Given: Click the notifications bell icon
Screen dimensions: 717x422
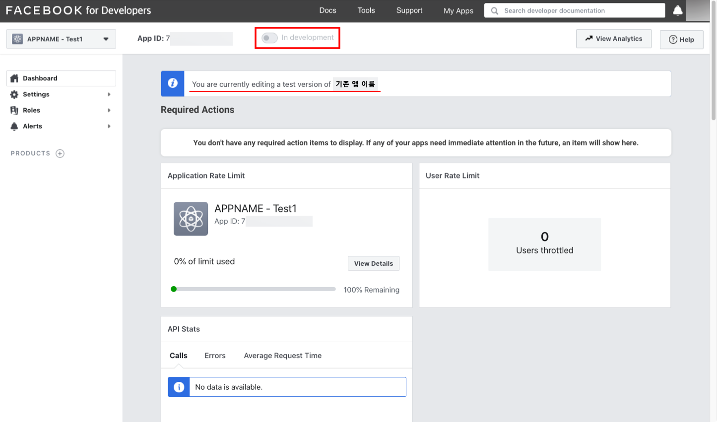Looking at the screenshot, I should pyautogui.click(x=677, y=10).
